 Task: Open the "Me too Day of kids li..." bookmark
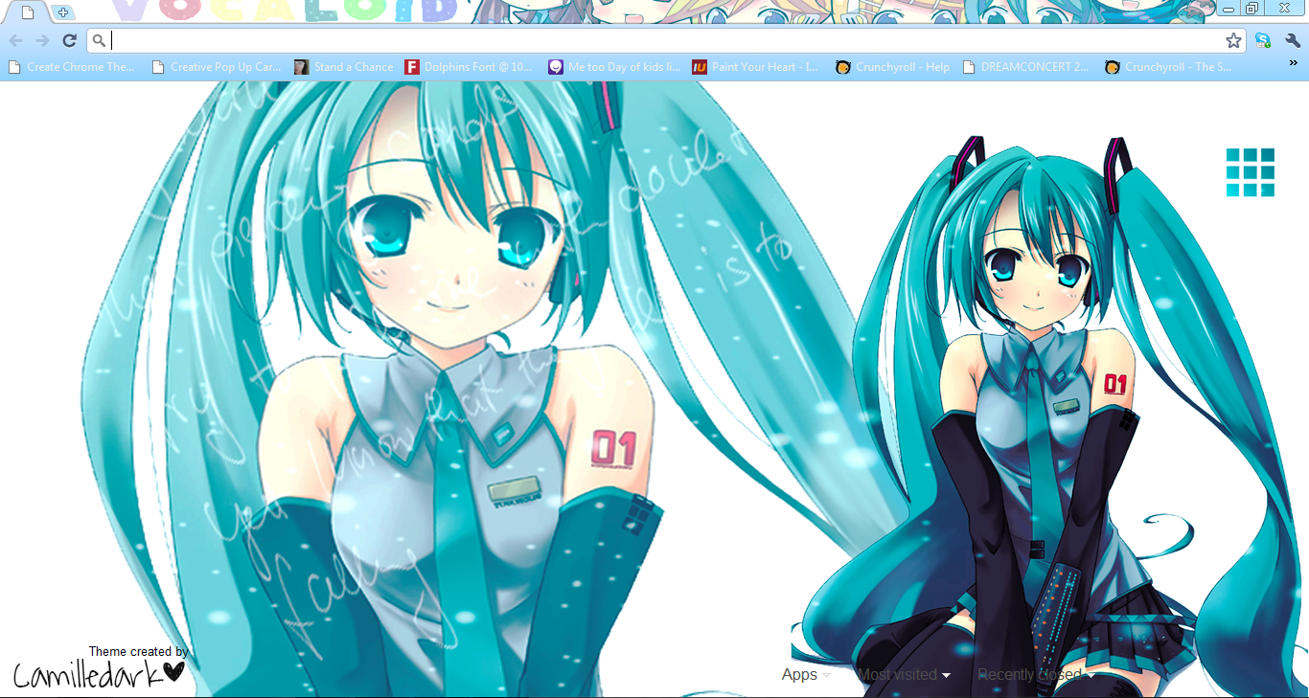tap(614, 67)
